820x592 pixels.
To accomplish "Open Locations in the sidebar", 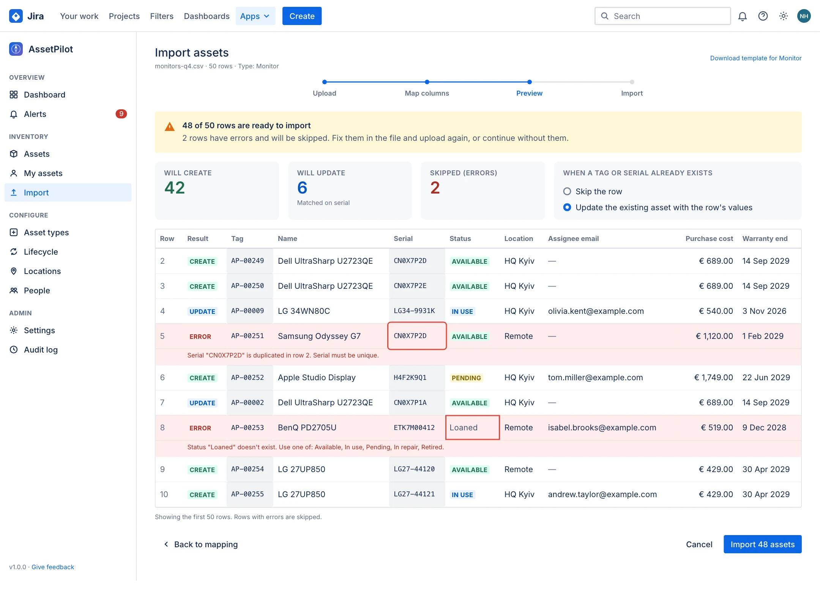I will (68, 271).
